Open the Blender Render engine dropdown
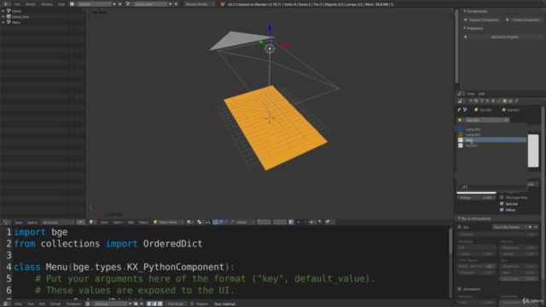 pyautogui.click(x=199, y=4)
